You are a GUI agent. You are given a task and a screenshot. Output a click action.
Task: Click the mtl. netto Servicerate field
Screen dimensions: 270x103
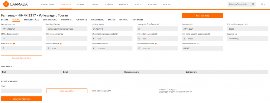157,39
